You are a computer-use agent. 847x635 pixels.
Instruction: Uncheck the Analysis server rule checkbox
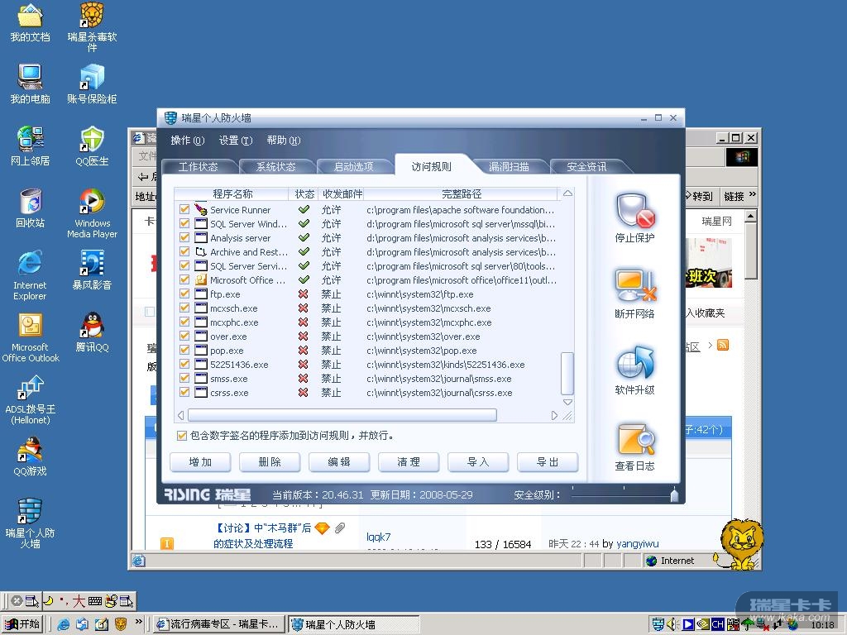tap(184, 237)
